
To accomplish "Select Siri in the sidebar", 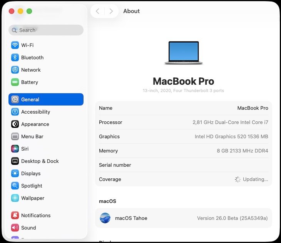I will [x=46, y=149].
